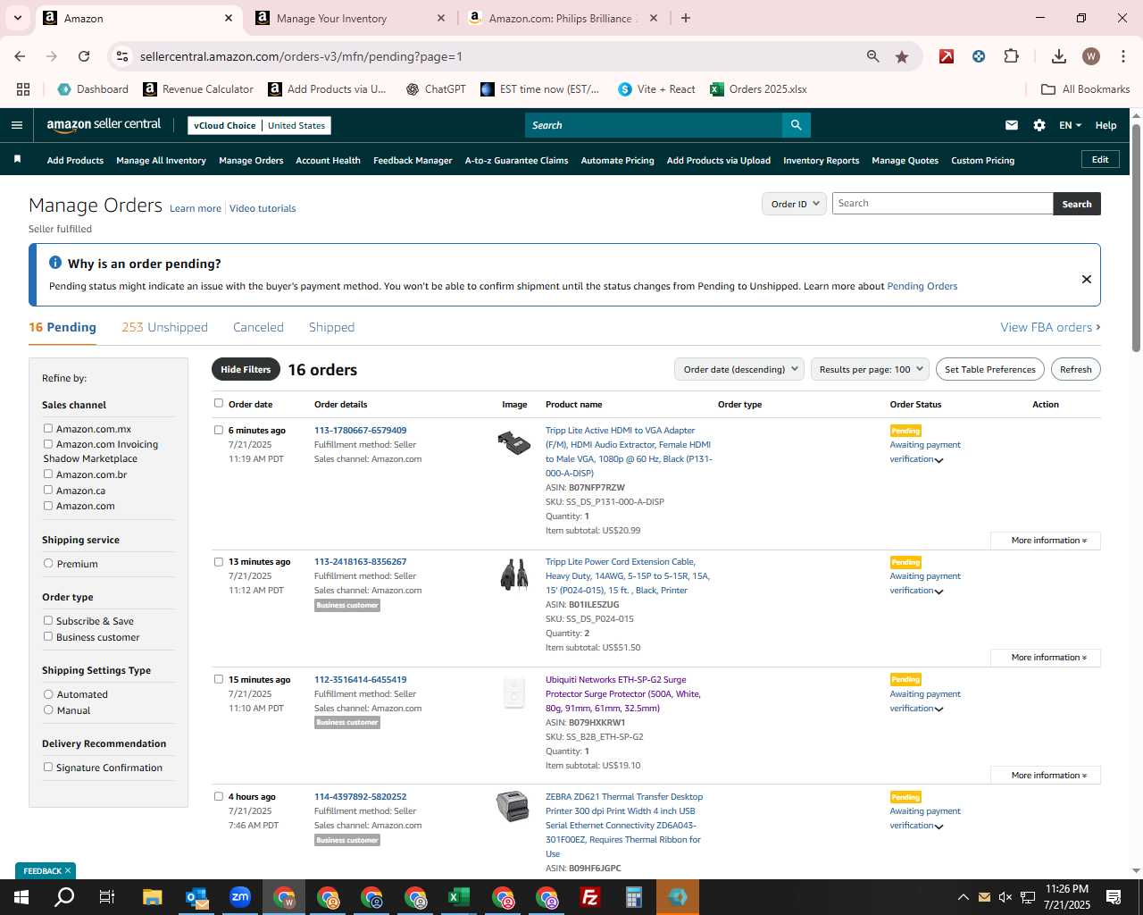1143x915 pixels.
Task: Open the Seller Central hamburger menu
Action: 16,125
